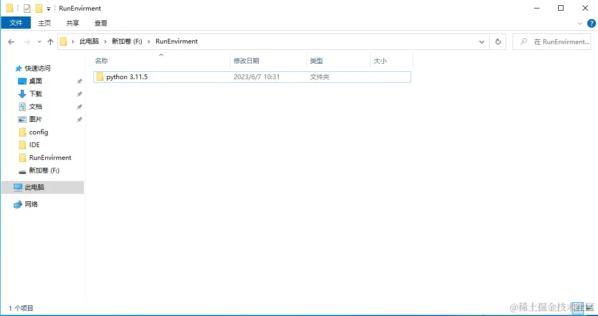598x316 pixels.
Task: Open 新加卷 (F:) drive in sidebar
Action: point(44,170)
